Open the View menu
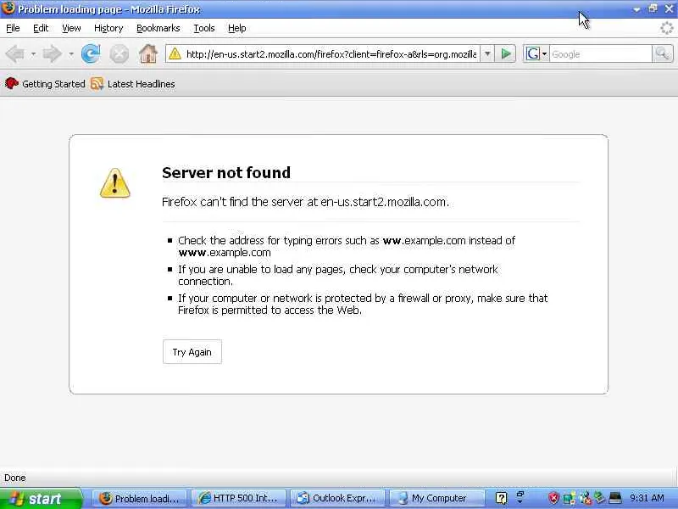The image size is (678, 509). [71, 28]
